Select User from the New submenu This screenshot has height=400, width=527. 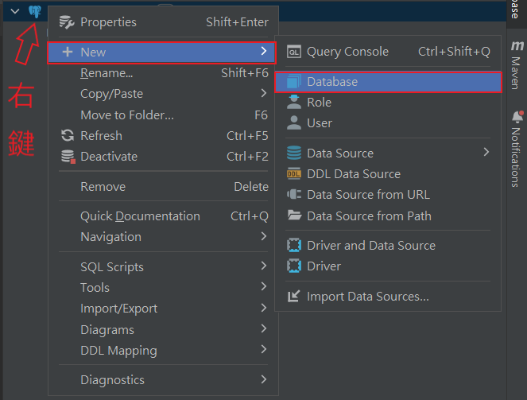320,123
